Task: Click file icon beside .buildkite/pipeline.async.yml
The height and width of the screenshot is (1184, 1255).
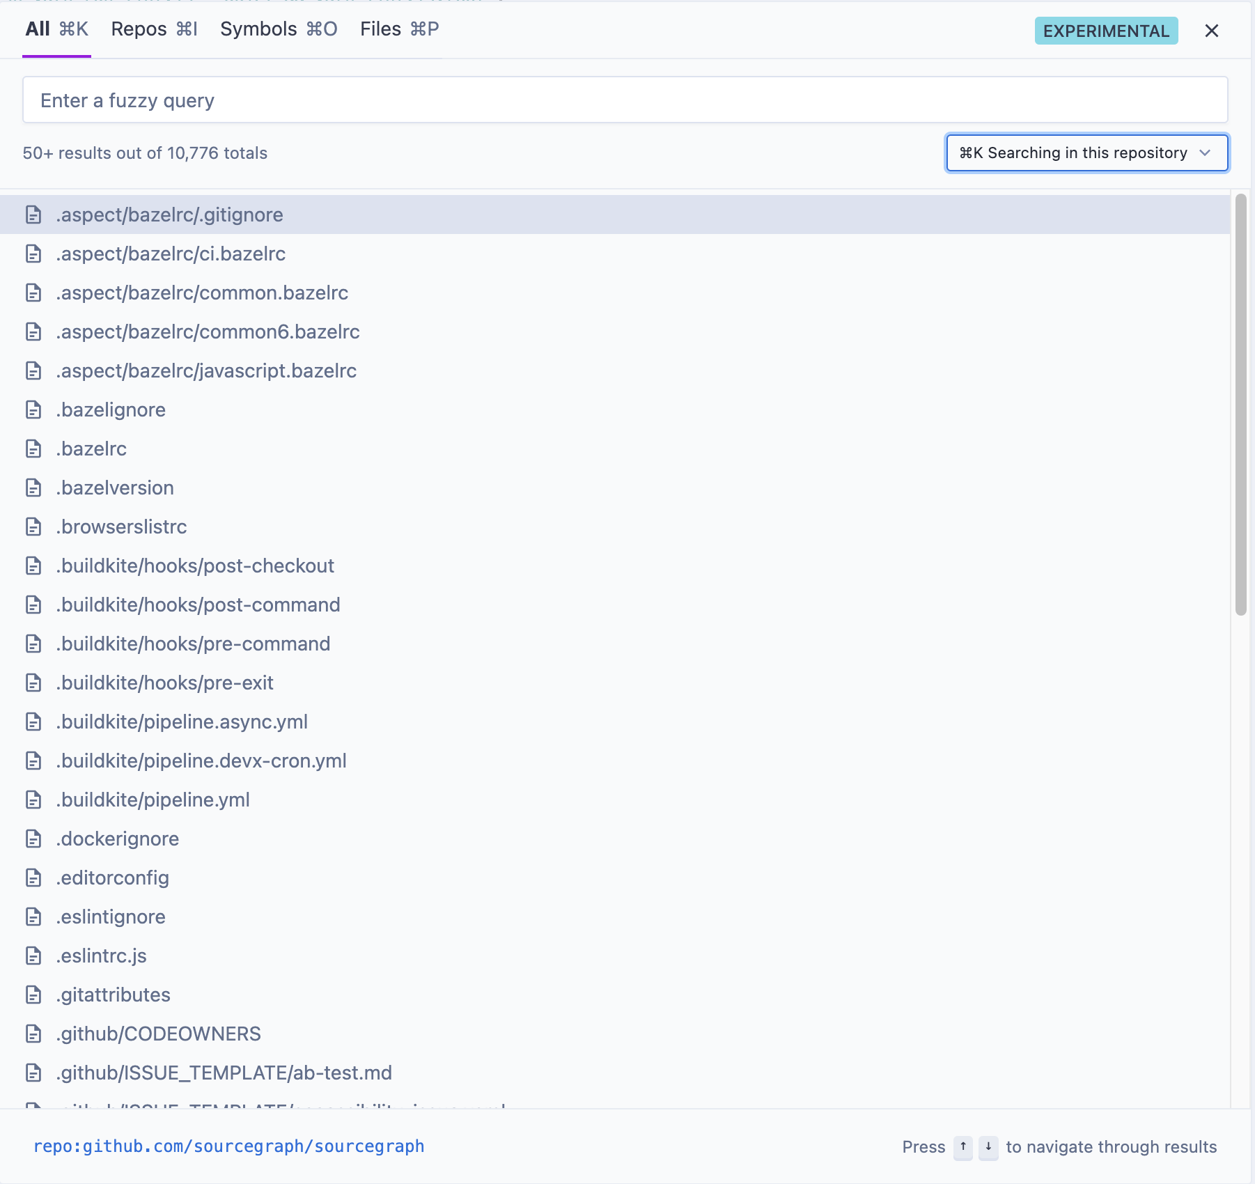Action: click(33, 722)
